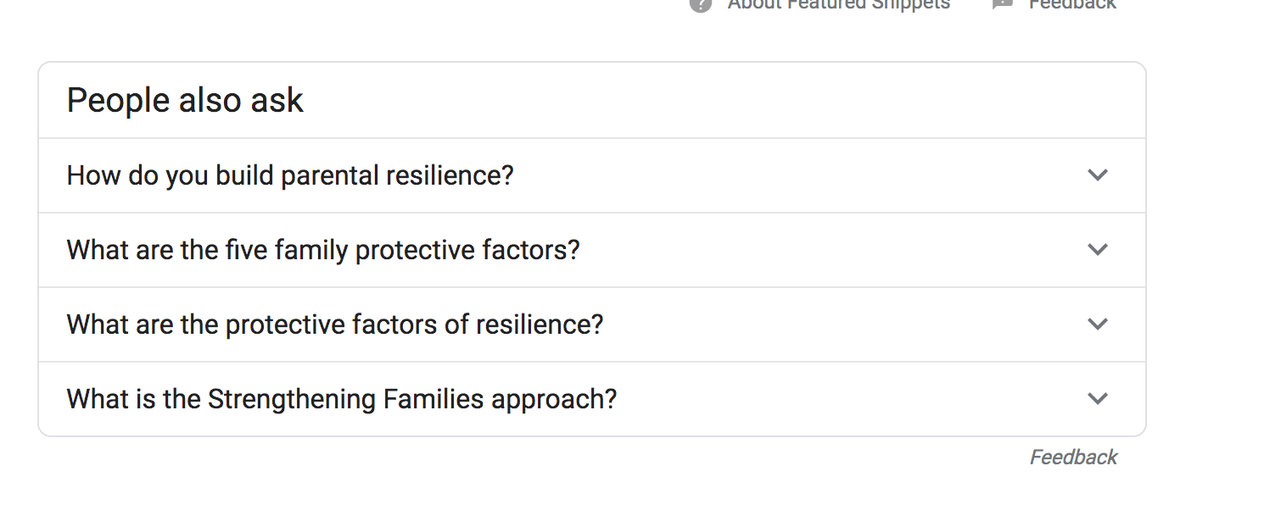1281x510 pixels.
Task: Click the flag-shaped icon before the top Feedback label
Action: pos(1003,4)
